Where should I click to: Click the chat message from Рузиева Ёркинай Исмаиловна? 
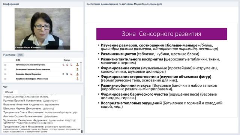(x=31, y=100)
